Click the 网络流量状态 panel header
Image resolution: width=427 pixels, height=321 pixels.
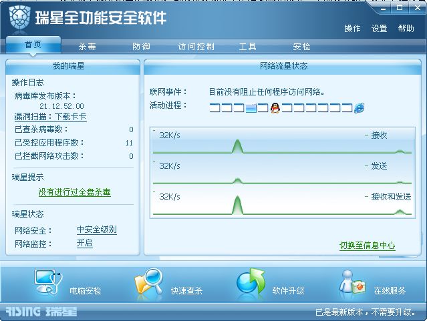coord(283,66)
